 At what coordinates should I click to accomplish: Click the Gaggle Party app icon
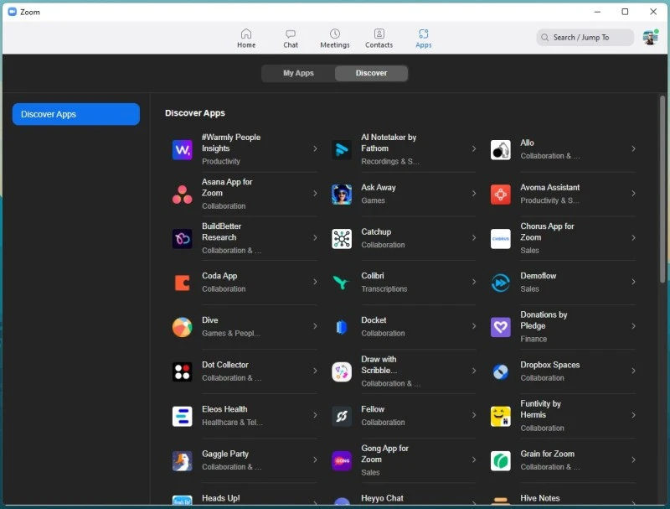[182, 460]
